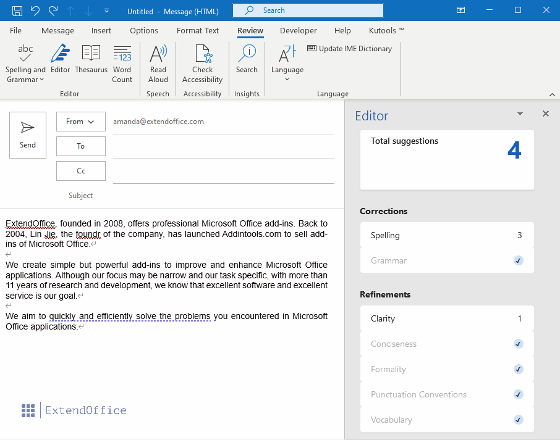Select the Formality refinement item
This screenshot has width=560, height=440.
[x=447, y=369]
